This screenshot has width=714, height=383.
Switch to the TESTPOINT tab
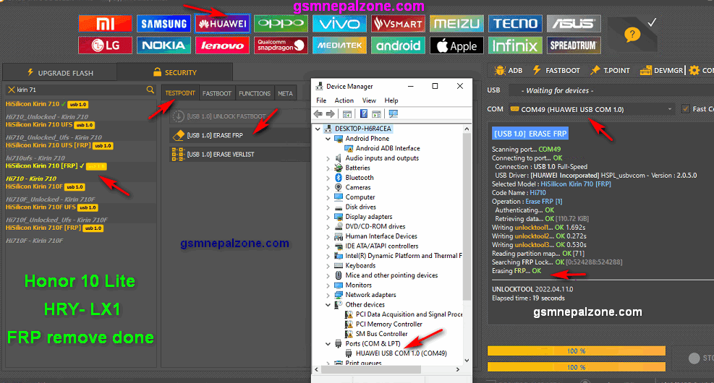(x=180, y=93)
